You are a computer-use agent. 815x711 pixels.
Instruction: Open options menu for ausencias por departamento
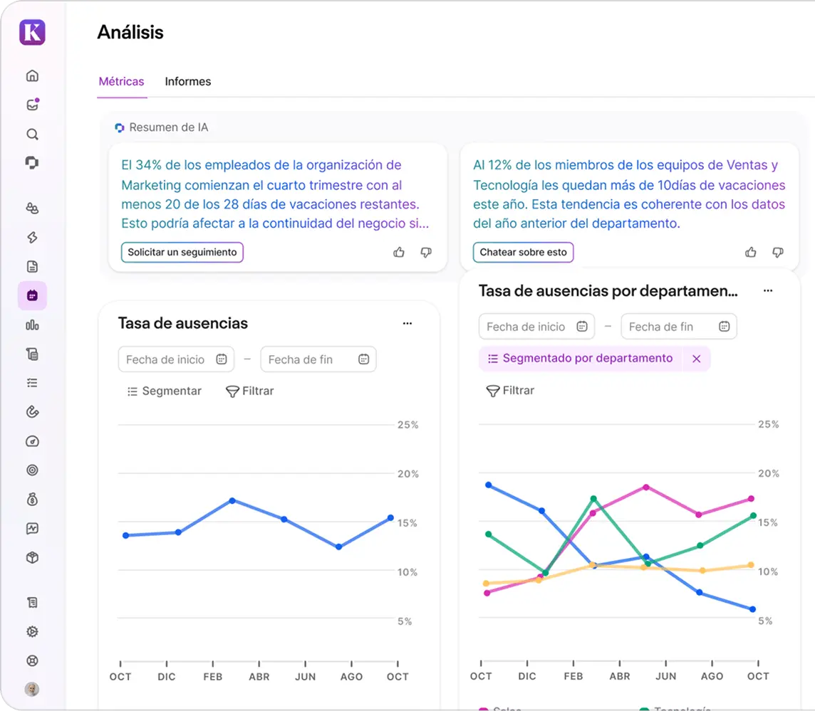click(768, 291)
